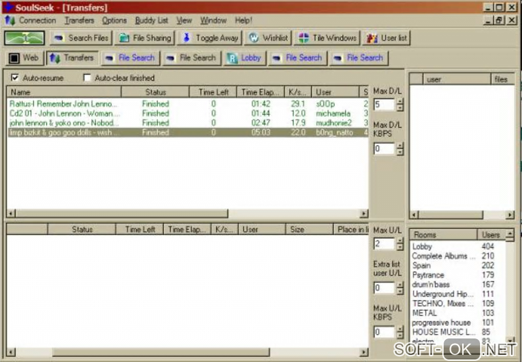Click downloads list scroll right arrow
The width and height of the screenshot is (522, 362).
click(364, 213)
